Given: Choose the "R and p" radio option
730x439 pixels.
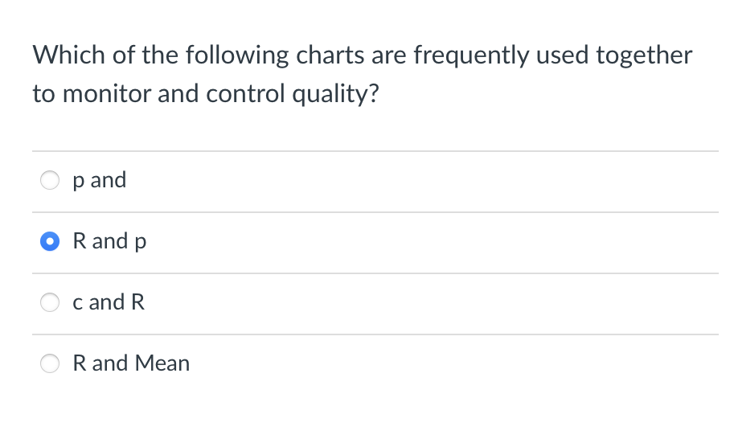Looking at the screenshot, I should click(x=51, y=241).
